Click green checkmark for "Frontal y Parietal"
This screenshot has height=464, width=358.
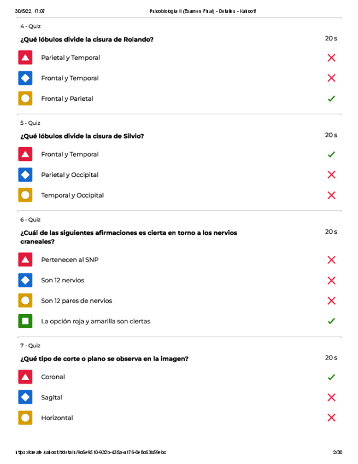click(331, 98)
